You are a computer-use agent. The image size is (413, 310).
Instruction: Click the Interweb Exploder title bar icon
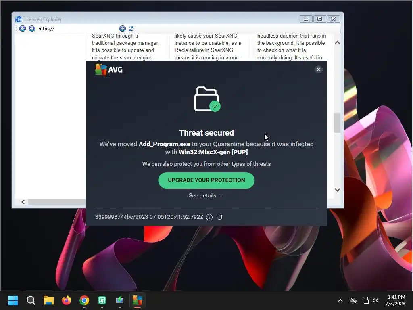coord(19,19)
